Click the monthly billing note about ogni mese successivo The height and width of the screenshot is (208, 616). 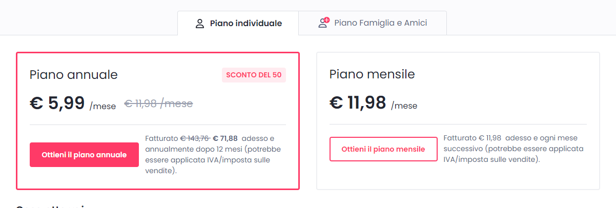(x=514, y=149)
